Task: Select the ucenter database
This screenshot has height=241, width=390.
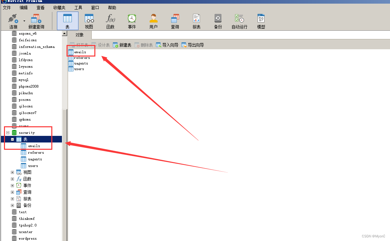Action: coord(22,232)
